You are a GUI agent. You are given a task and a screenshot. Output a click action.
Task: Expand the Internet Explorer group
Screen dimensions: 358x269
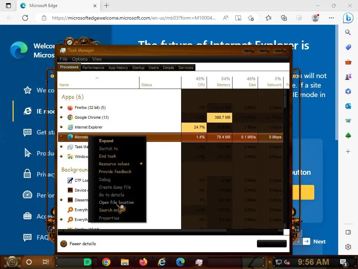61,127
